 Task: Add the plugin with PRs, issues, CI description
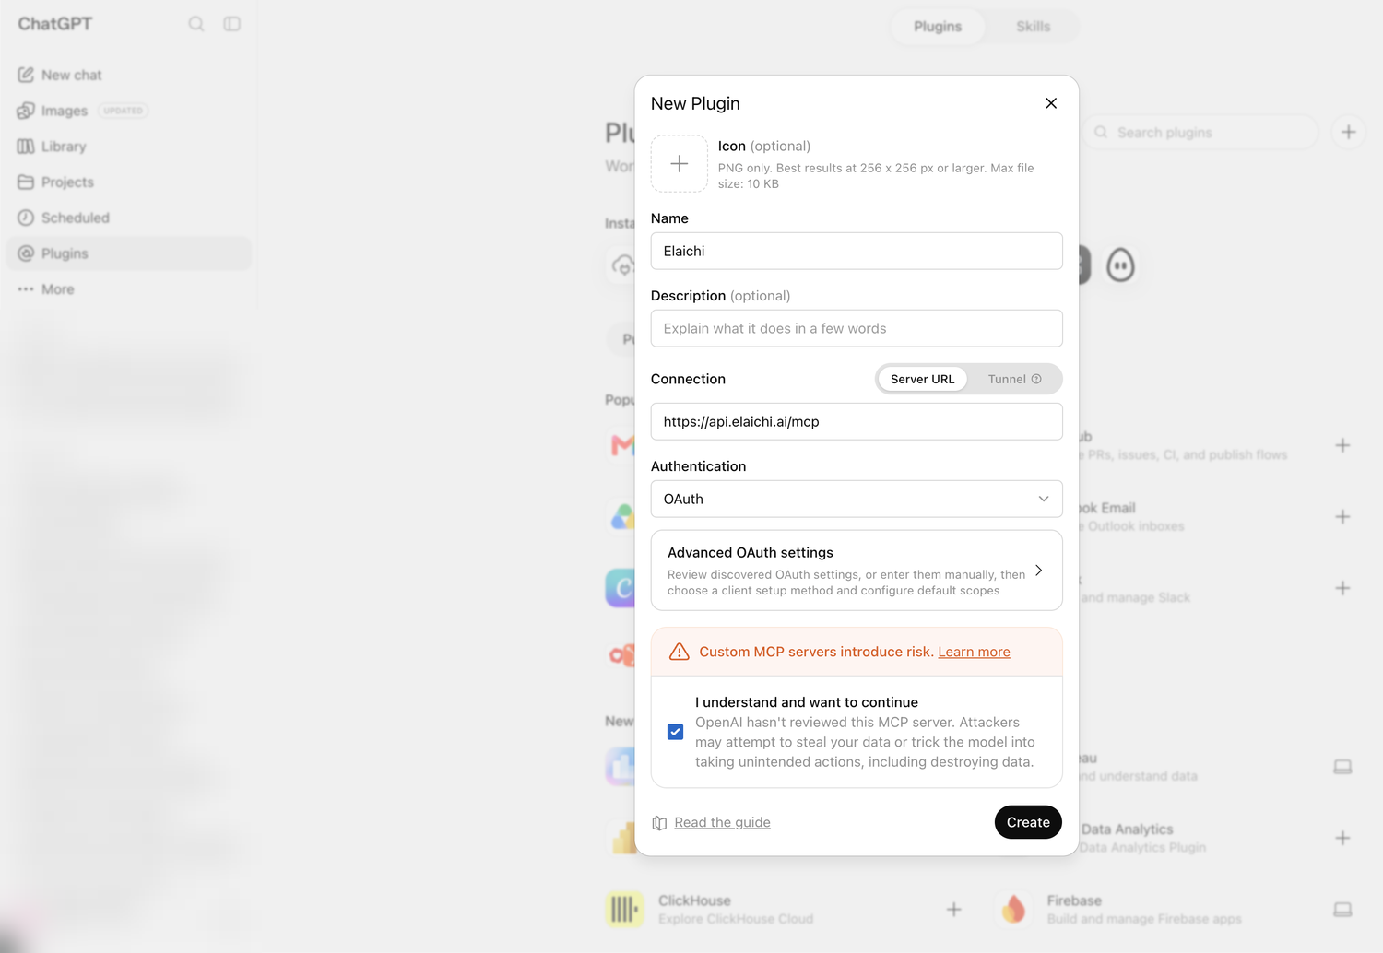(x=1342, y=445)
